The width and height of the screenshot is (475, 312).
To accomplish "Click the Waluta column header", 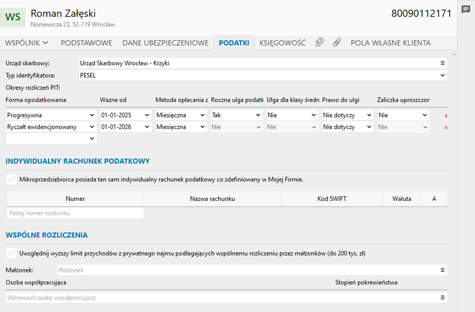I will pyautogui.click(x=402, y=199).
